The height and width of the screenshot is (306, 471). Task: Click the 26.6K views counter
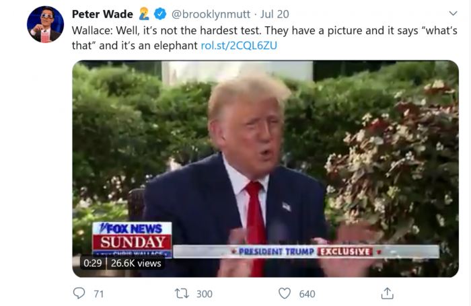point(136,264)
